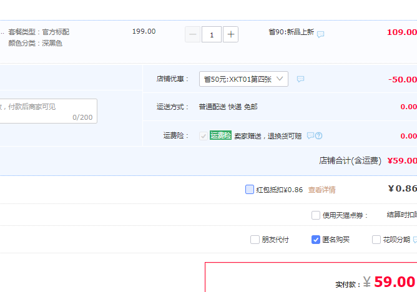This screenshot has height=292, width=417.
Task: Click 普通配送 快递 免邮 shipping text
Action: point(228,107)
